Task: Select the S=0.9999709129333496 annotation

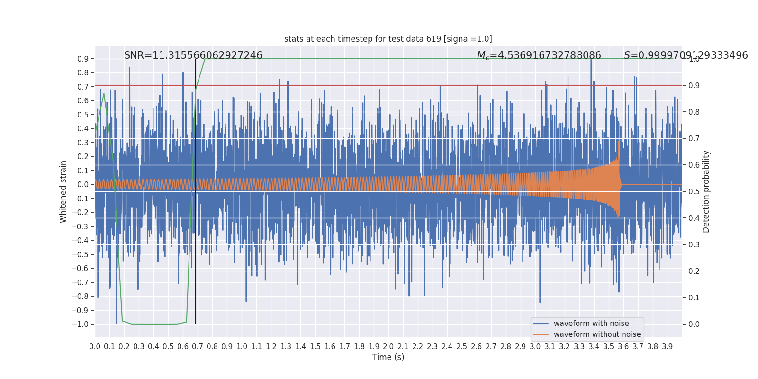Action: pos(686,55)
